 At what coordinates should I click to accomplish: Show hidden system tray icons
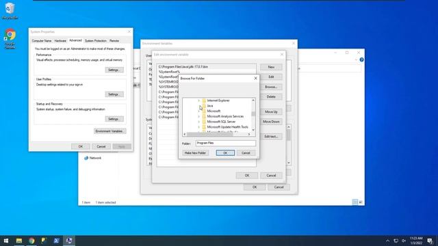(x=388, y=241)
